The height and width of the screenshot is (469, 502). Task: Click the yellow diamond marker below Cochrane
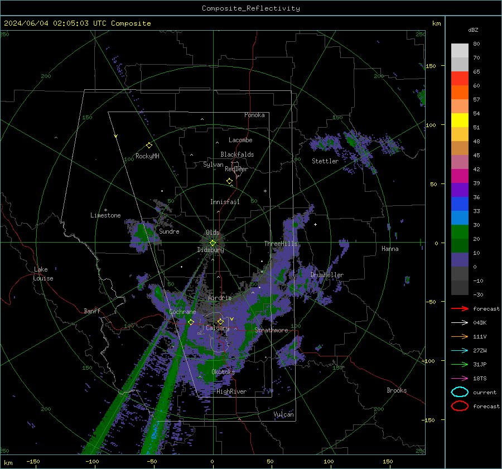[x=191, y=322]
